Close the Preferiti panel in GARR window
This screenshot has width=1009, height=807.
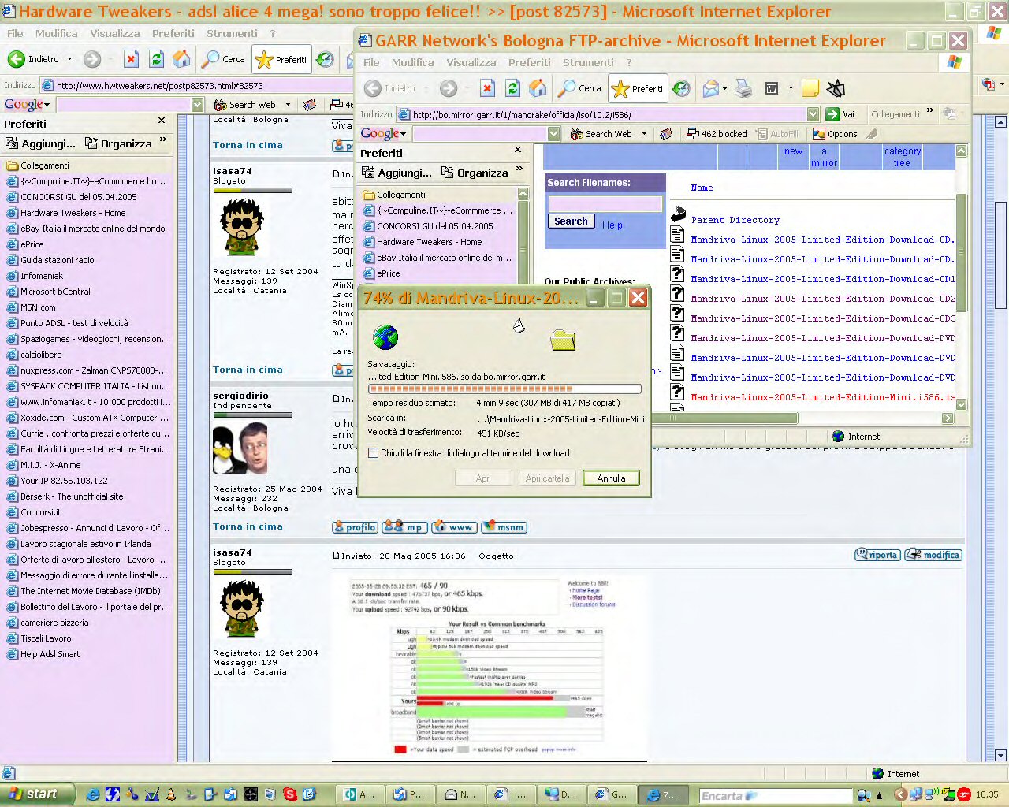click(518, 150)
